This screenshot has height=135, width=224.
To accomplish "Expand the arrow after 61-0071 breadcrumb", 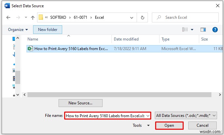I will [91, 17].
